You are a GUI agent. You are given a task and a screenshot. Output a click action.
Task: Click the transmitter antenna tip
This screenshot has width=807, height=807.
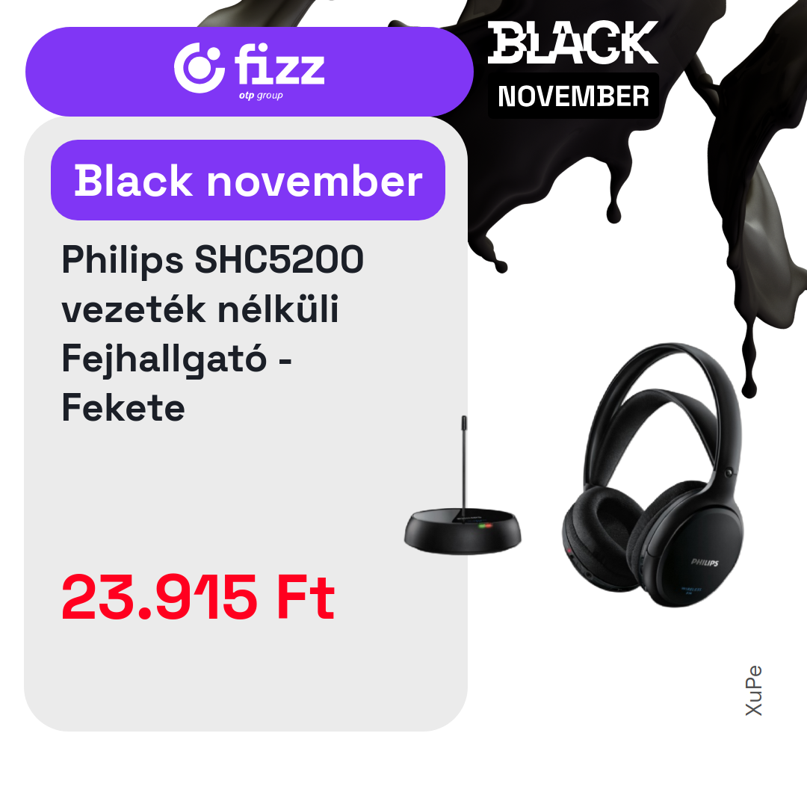pos(464,422)
